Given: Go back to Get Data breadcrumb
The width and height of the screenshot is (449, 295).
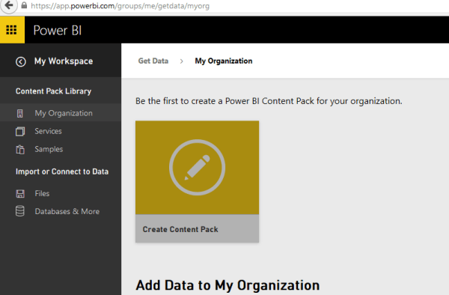Looking at the screenshot, I should pyautogui.click(x=153, y=61).
